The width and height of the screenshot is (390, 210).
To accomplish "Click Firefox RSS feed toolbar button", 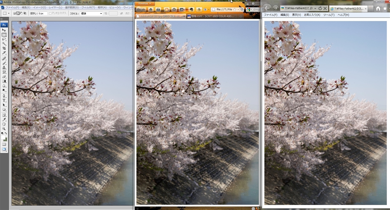I will tap(167, 10).
